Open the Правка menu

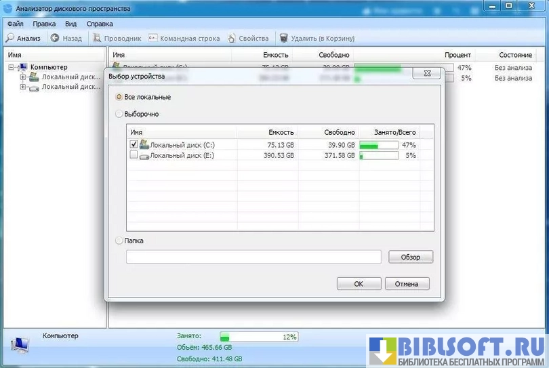coord(44,24)
